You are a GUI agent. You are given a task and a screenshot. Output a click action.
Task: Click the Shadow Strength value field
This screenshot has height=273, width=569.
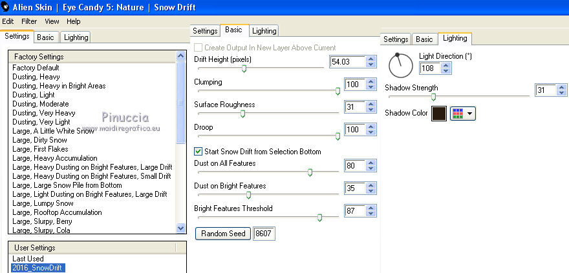pyautogui.click(x=546, y=90)
